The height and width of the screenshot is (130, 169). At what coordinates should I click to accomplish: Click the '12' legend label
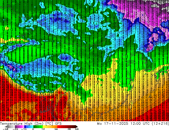(43, 129)
